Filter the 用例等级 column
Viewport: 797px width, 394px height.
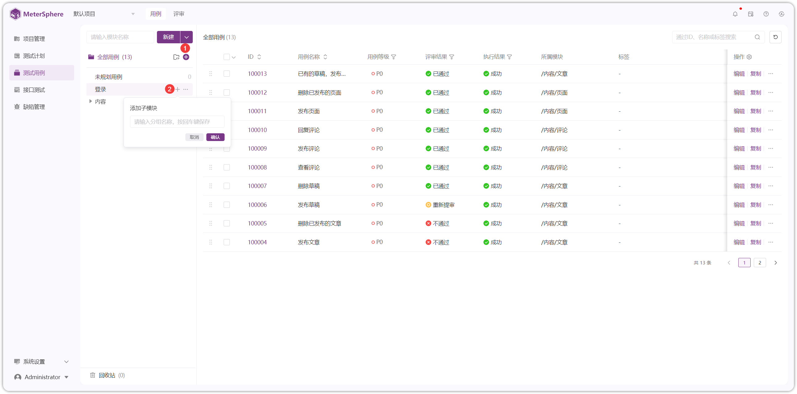(394, 57)
